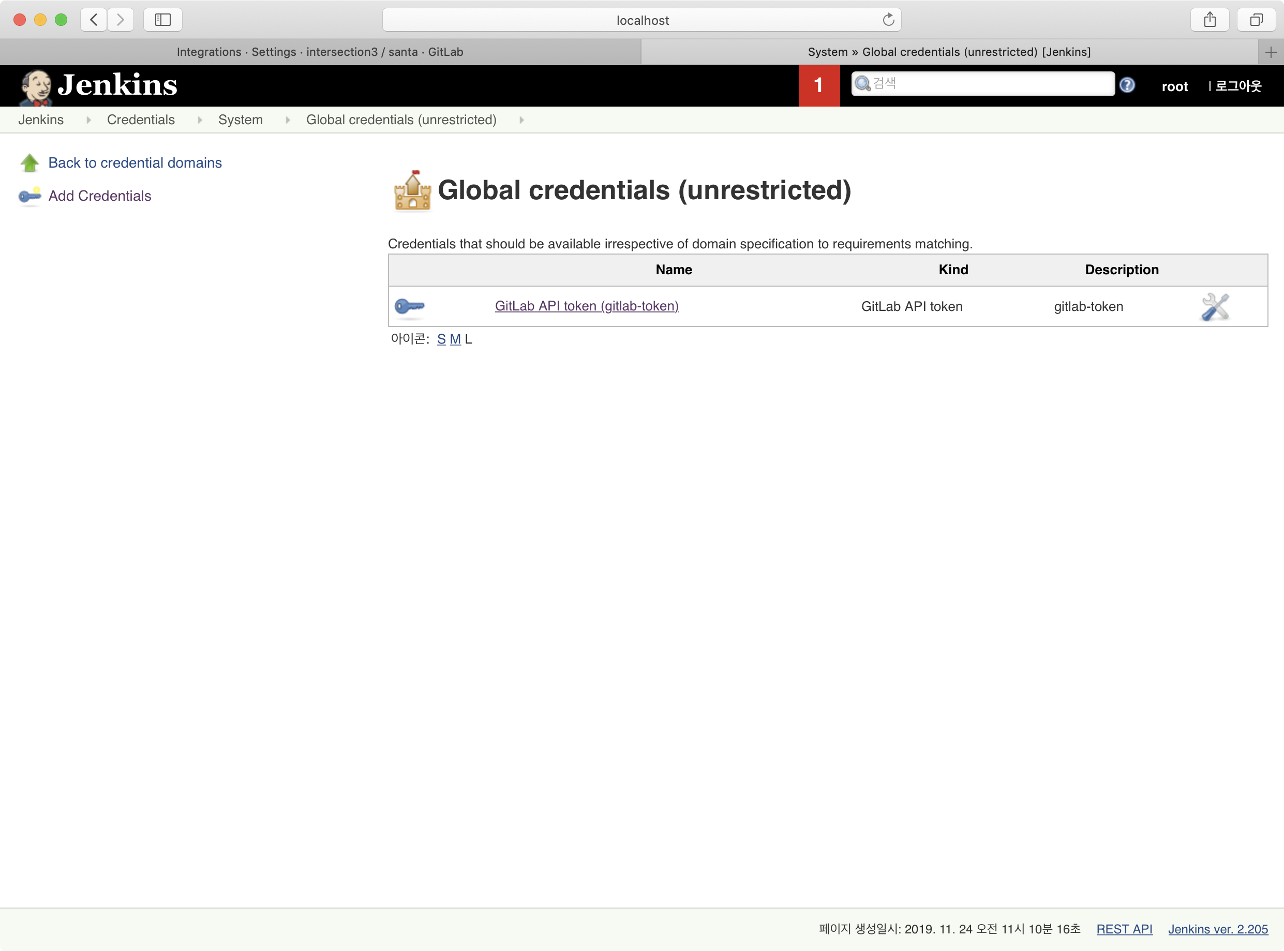The width and height of the screenshot is (1284, 951).
Task: Toggle the Safari sidebar button
Action: [x=163, y=20]
